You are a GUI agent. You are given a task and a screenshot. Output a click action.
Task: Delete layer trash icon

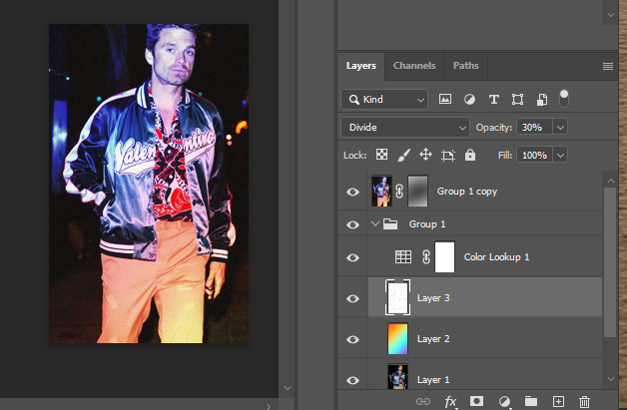(584, 401)
